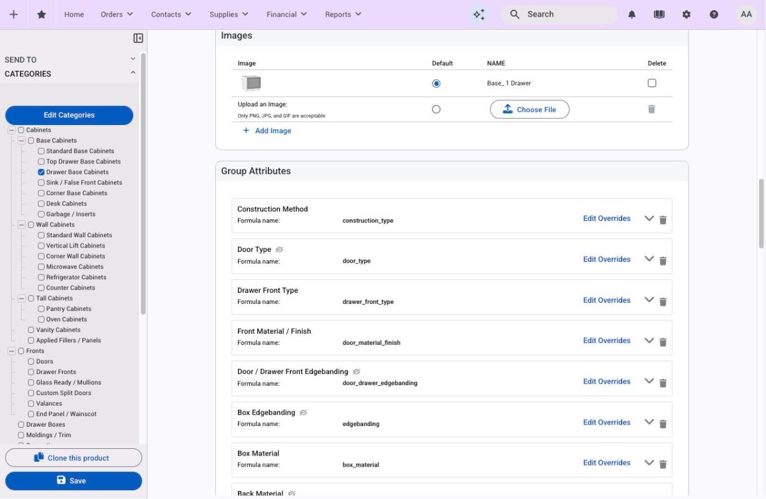The image size is (766, 499).
Task: Check the Pantry Cabinets category
Action: pyautogui.click(x=41, y=309)
